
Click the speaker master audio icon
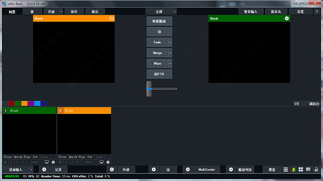[x=297, y=104]
